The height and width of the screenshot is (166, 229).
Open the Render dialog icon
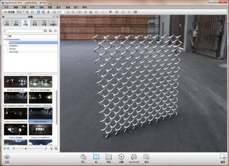[x=146, y=158]
